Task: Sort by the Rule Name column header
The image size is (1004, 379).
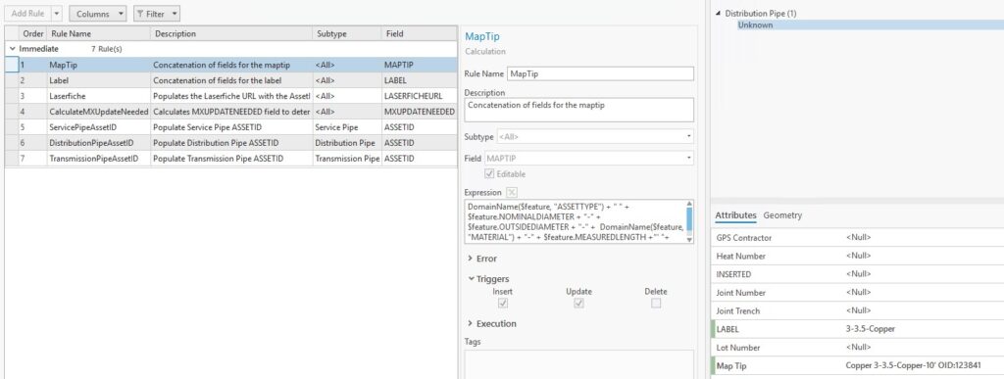Action: (x=99, y=34)
